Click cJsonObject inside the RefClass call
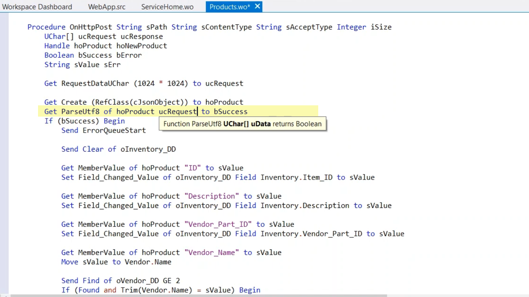This screenshot has width=529, height=297. click(x=156, y=102)
